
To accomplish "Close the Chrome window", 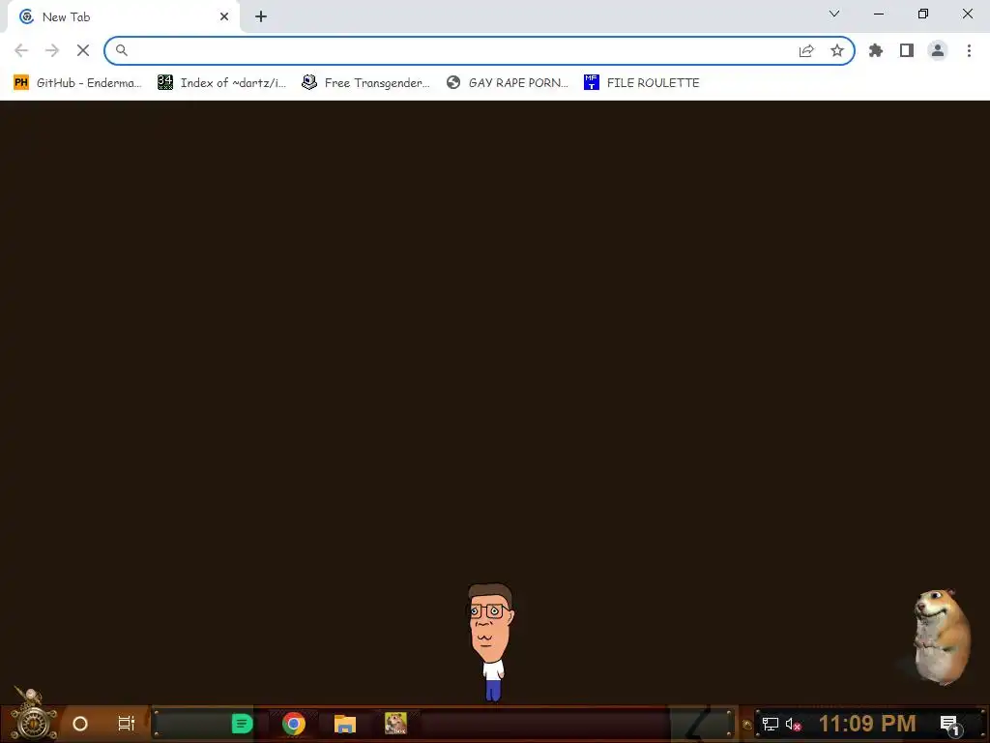I will (x=967, y=14).
